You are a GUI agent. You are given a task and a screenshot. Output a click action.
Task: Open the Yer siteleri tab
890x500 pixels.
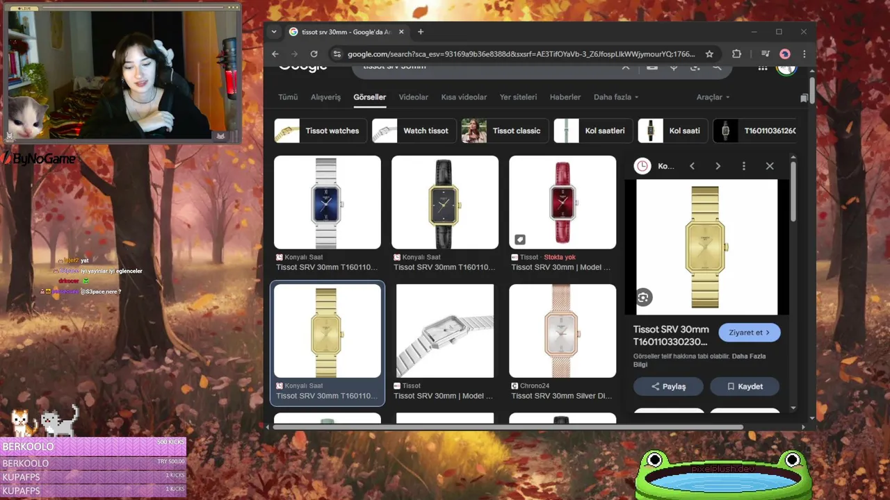pyautogui.click(x=518, y=97)
